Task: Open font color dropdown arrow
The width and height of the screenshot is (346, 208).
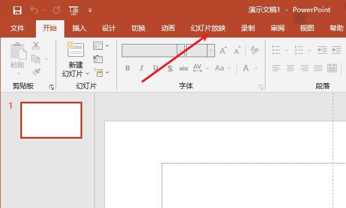Action: tap(256, 68)
